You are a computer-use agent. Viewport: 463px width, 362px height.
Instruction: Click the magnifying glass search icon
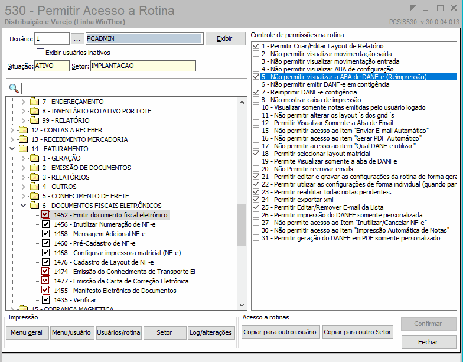14,88
